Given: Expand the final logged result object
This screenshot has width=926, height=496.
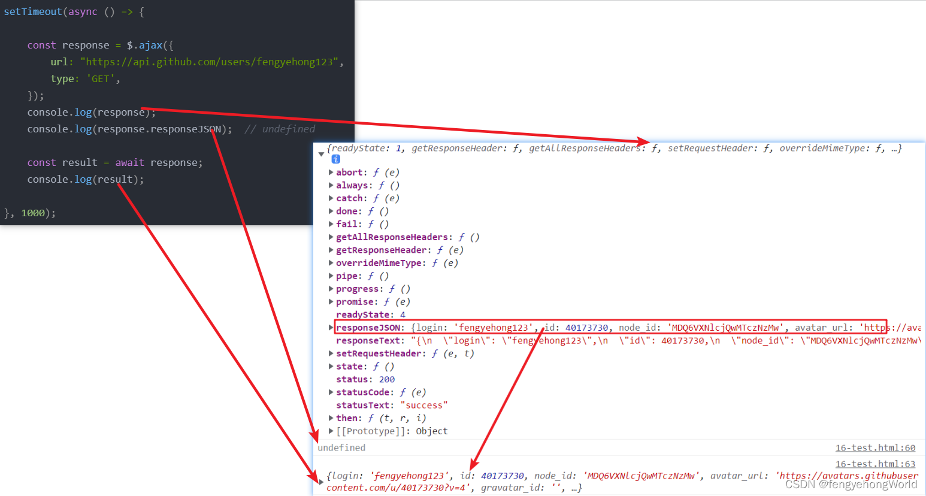Looking at the screenshot, I should (322, 481).
